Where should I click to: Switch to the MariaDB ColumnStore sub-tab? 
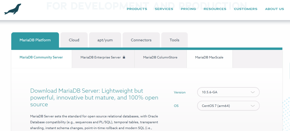pyautogui.click(x=160, y=57)
